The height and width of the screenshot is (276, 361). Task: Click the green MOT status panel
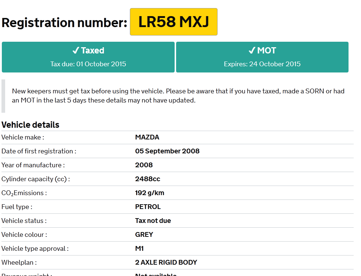262,57
